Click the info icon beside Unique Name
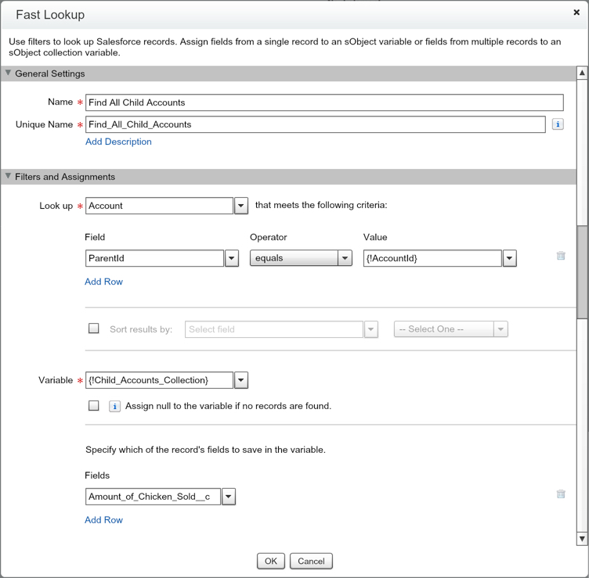Image resolution: width=589 pixels, height=578 pixels. point(558,124)
